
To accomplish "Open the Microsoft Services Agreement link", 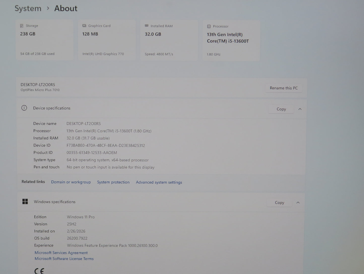I will [x=61, y=253].
